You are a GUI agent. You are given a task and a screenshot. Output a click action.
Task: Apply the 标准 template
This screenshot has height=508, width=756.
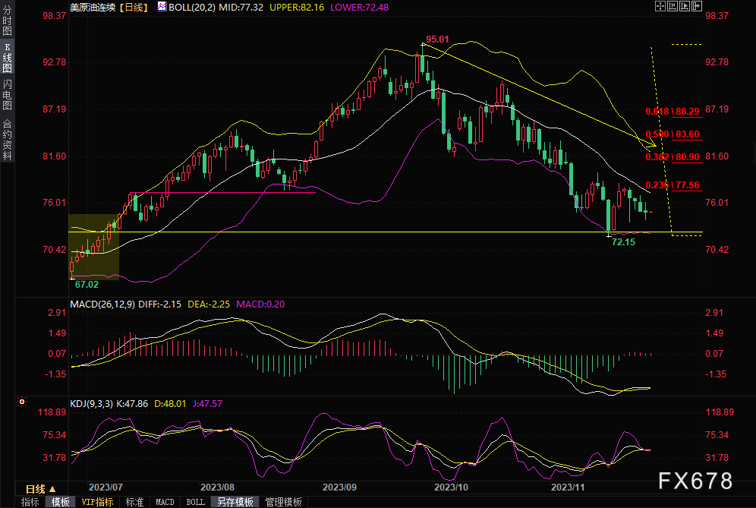click(x=134, y=502)
